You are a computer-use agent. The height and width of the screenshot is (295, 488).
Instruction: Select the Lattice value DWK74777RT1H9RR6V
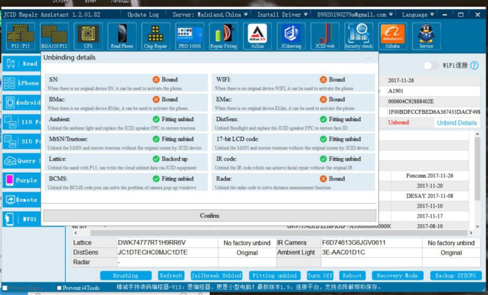click(x=152, y=243)
